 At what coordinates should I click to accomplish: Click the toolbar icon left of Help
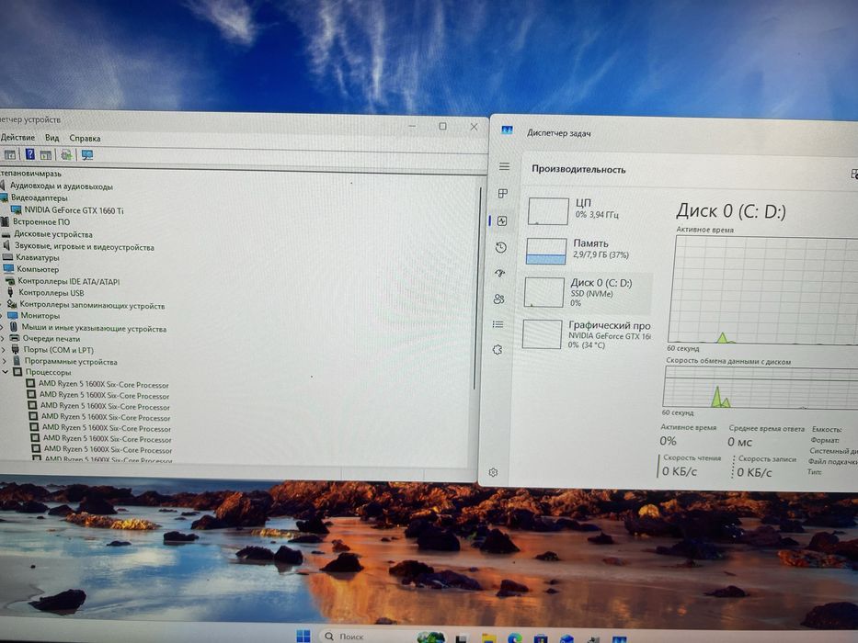[10, 154]
